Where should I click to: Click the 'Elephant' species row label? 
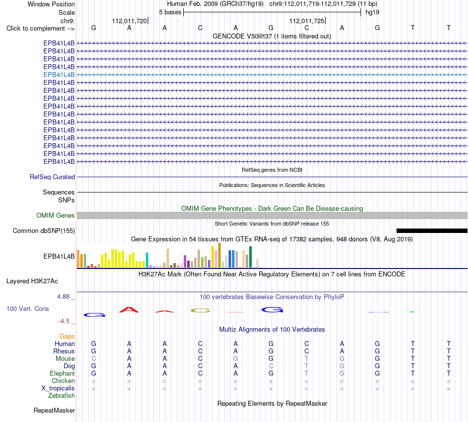click(63, 374)
